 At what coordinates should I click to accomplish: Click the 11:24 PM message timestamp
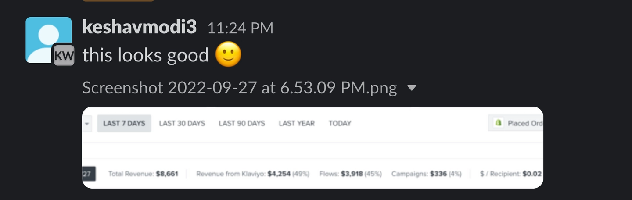(x=240, y=29)
